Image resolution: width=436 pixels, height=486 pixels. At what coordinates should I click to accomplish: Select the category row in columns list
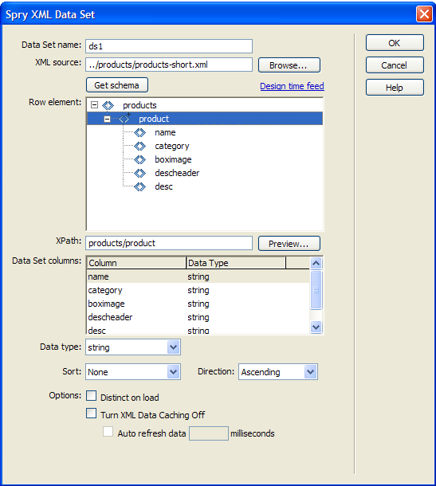[x=198, y=290]
